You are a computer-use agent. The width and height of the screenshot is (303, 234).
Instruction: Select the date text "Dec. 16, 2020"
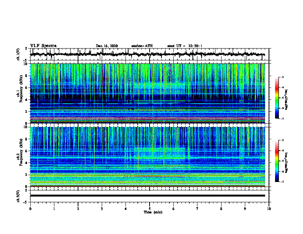pos(107,46)
